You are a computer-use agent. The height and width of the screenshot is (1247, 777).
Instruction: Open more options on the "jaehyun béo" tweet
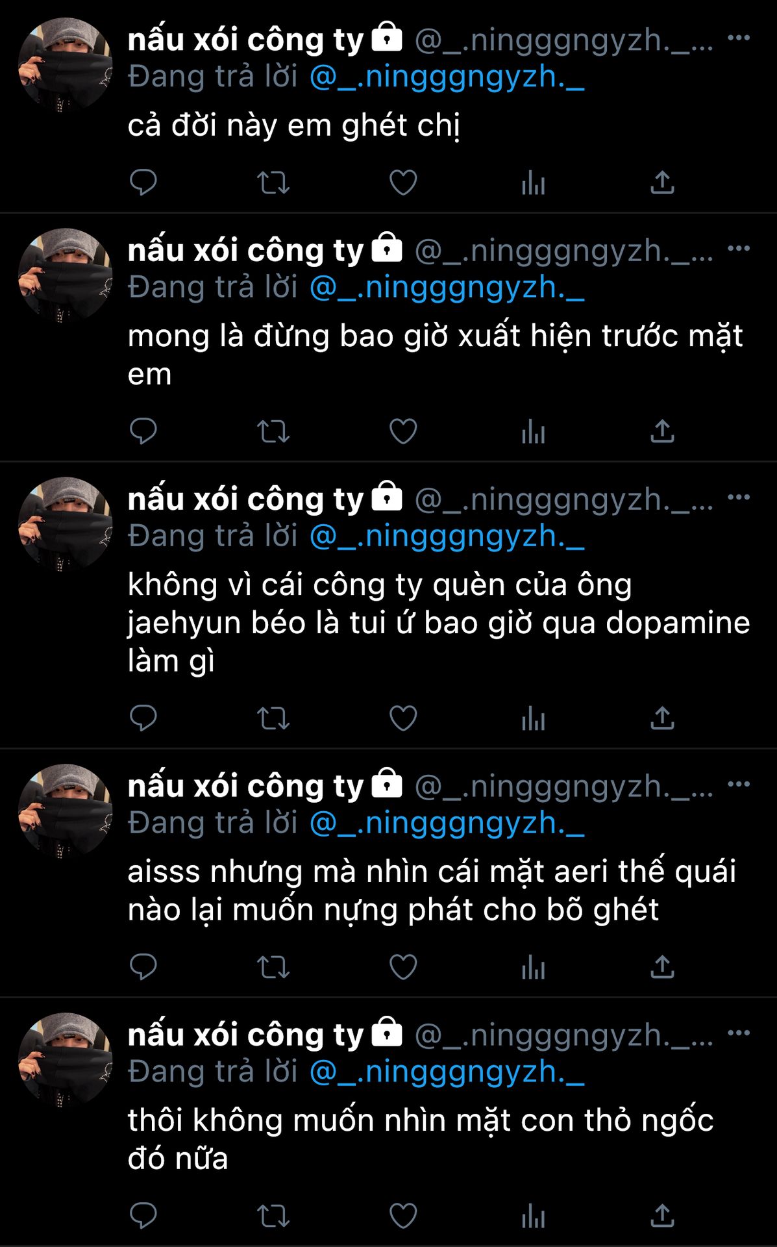coord(739,497)
